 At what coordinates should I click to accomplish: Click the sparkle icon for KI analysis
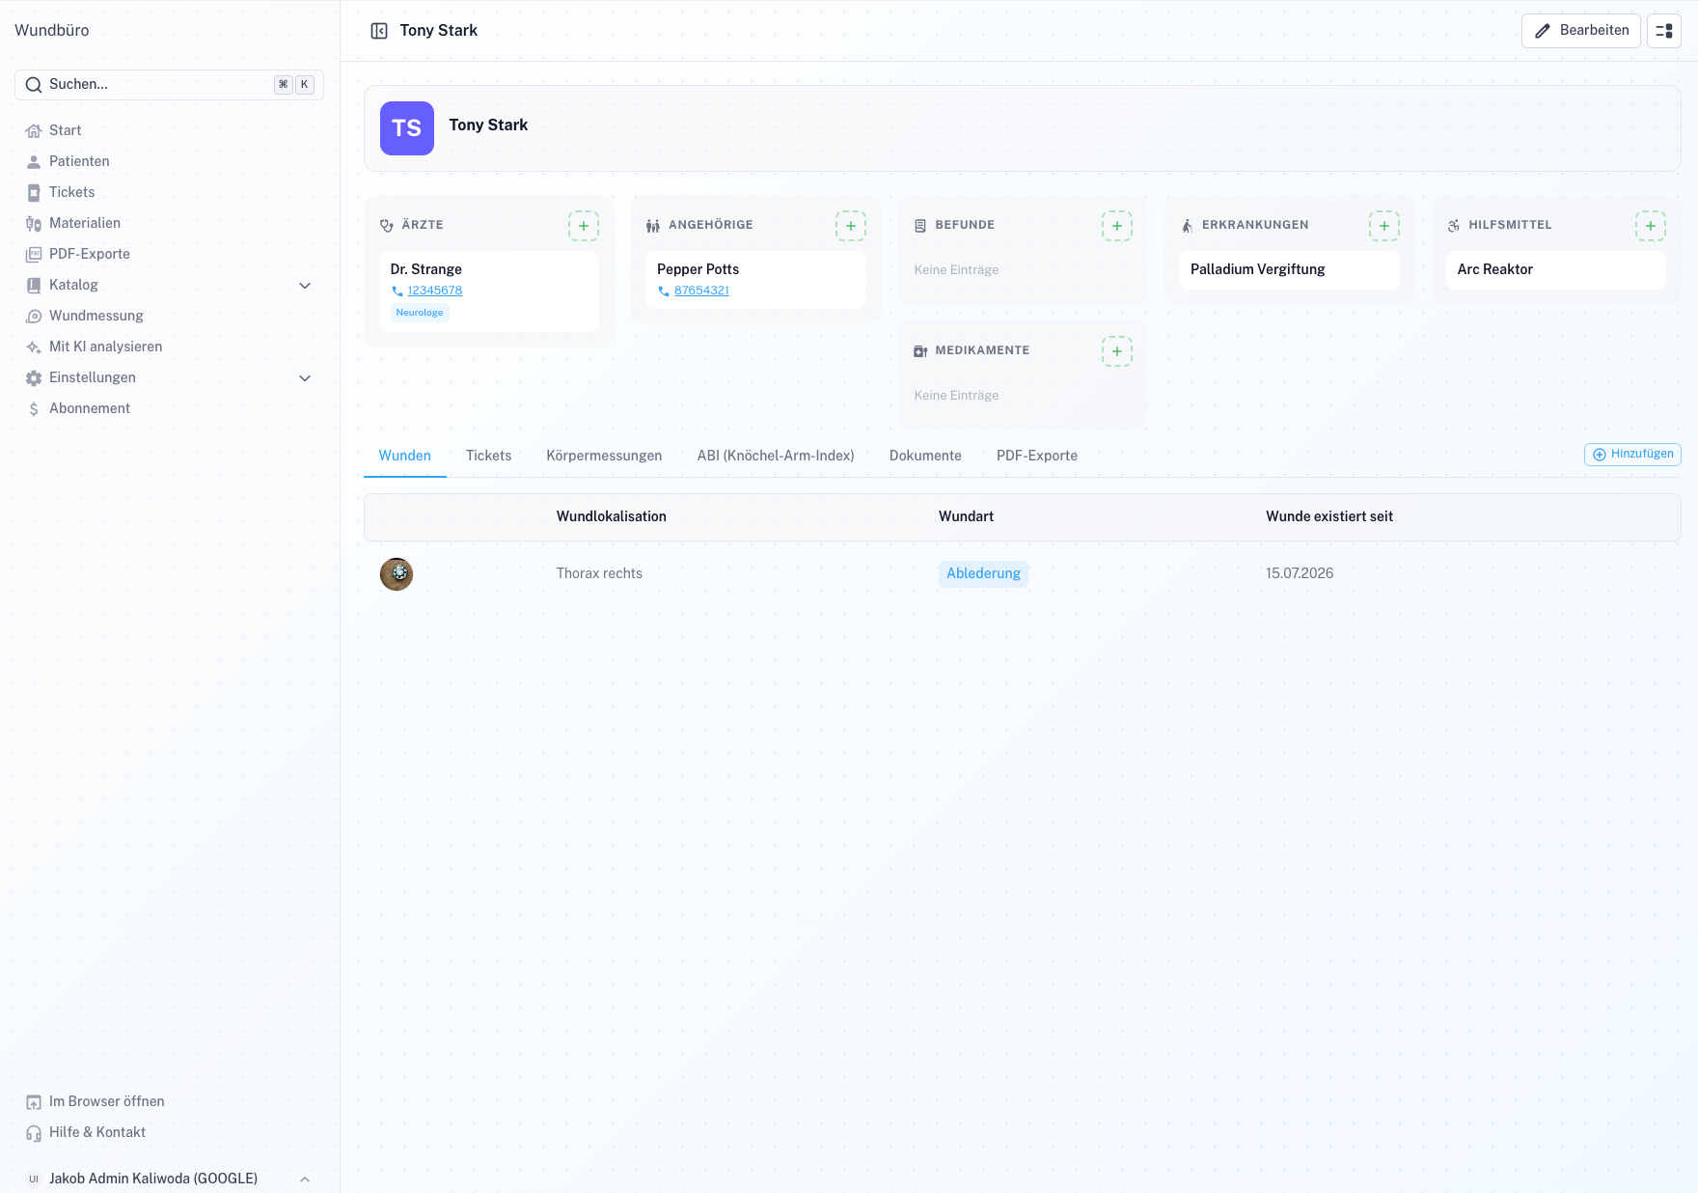click(x=34, y=347)
